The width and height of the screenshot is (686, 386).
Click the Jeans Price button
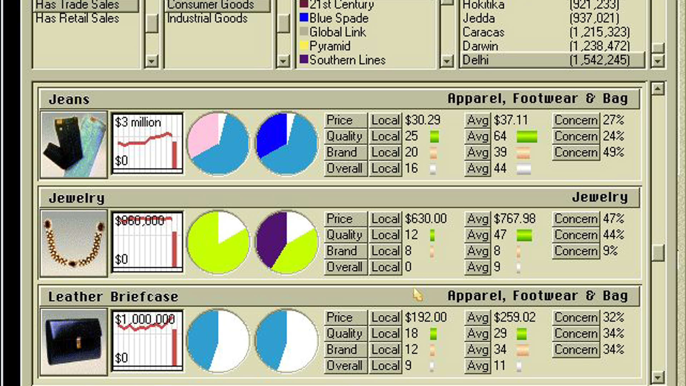coord(346,120)
